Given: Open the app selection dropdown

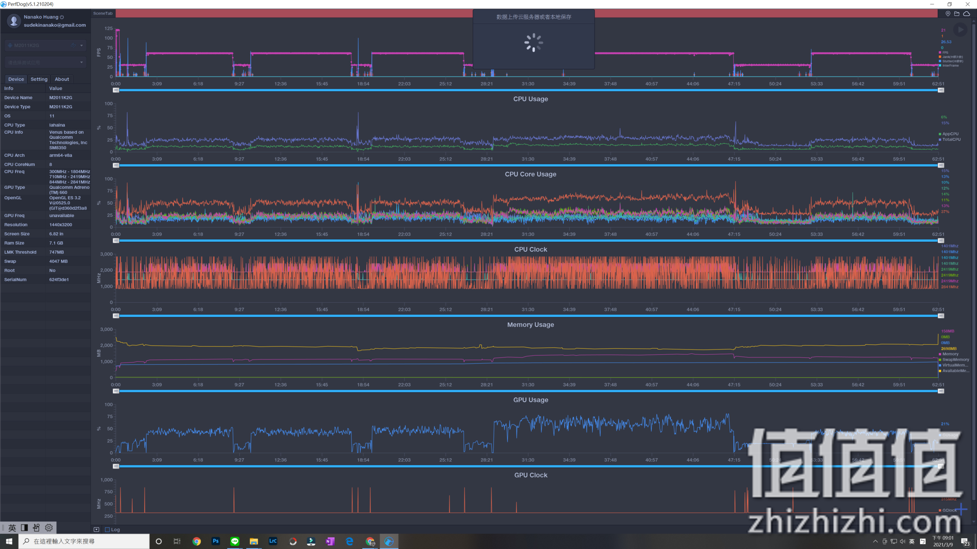Looking at the screenshot, I should [x=45, y=62].
